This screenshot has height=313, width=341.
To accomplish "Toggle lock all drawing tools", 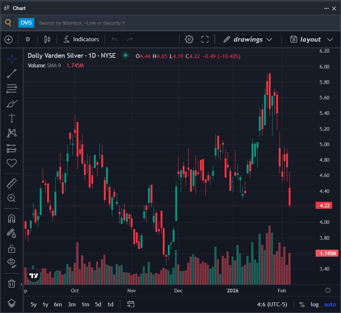I will coord(12,249).
